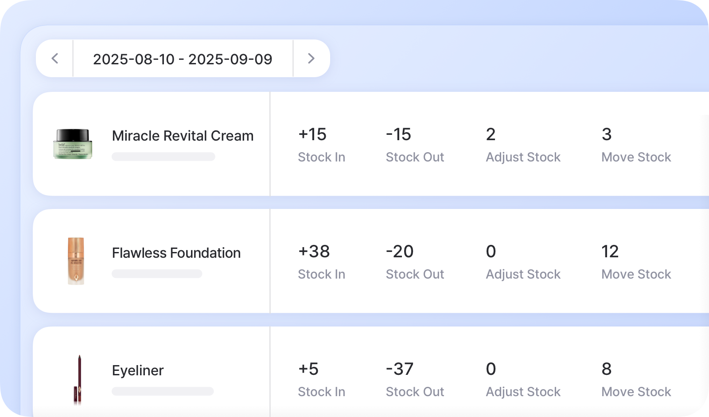
Task: View Stock In +38 for Flawless Foundation
Action: [314, 252]
